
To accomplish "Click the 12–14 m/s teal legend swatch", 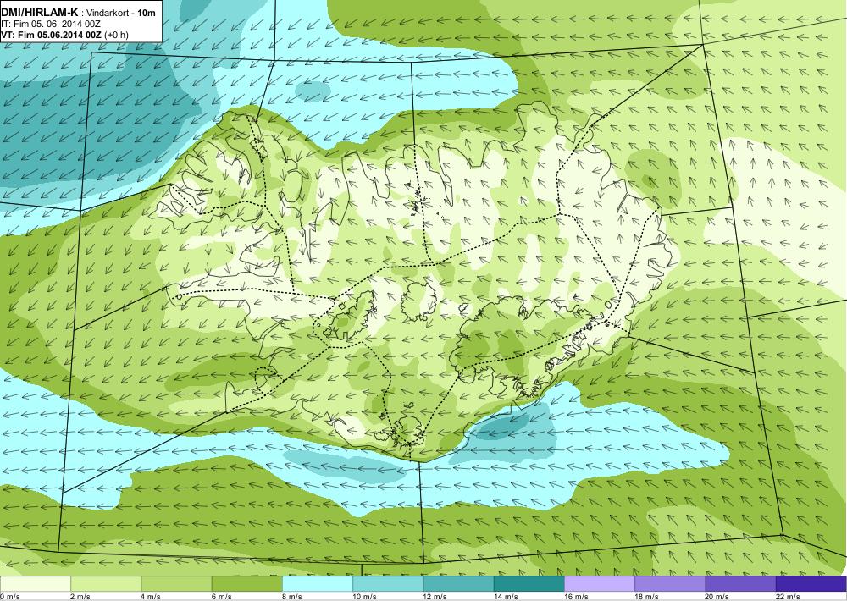I will 458,584.
